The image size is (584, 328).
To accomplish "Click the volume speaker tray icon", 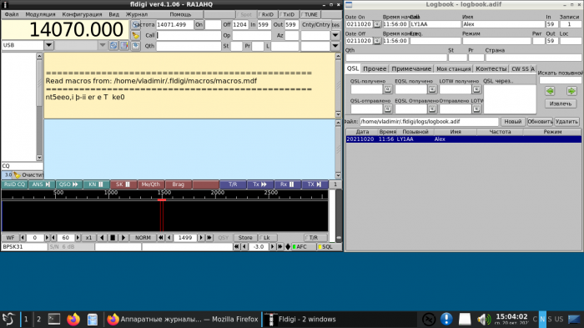I will point(483,319).
